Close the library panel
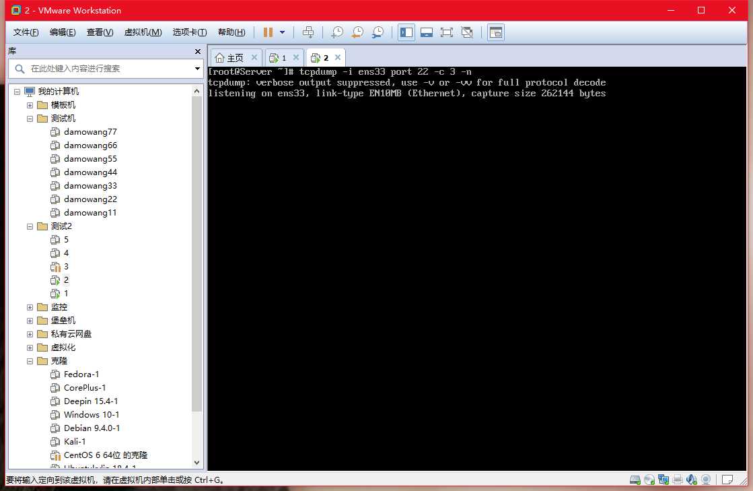753x491 pixels. tap(198, 51)
